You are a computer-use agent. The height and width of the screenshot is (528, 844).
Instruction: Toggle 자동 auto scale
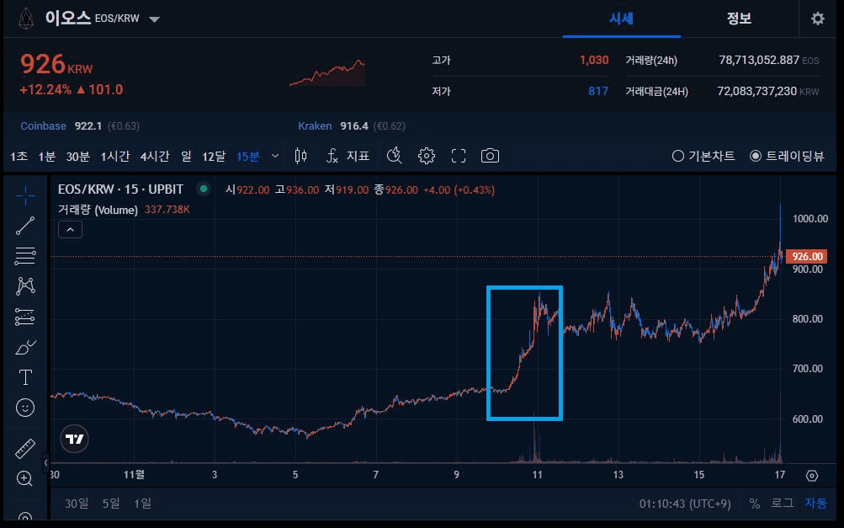[x=815, y=504]
